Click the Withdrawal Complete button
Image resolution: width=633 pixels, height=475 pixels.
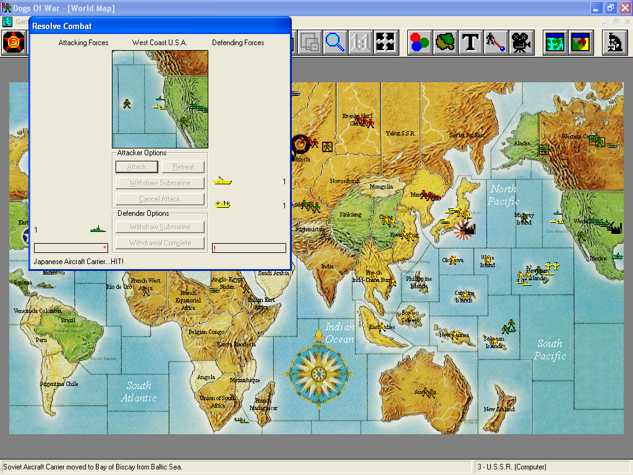pyautogui.click(x=160, y=242)
